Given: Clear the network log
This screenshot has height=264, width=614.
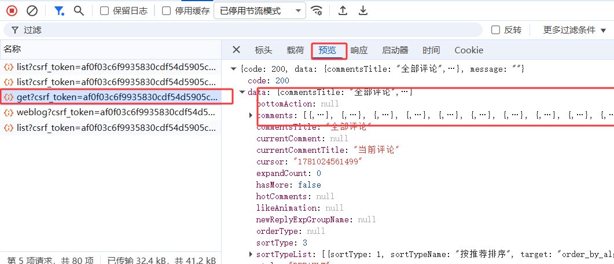Looking at the screenshot, I should 32,10.
